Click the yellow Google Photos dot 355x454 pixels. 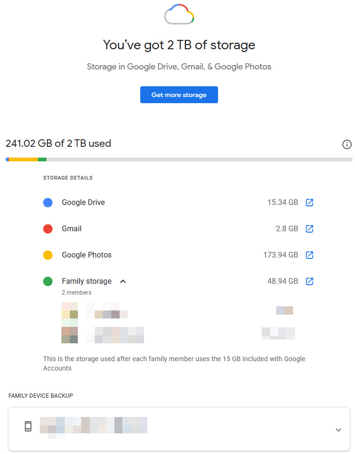pyautogui.click(x=48, y=255)
